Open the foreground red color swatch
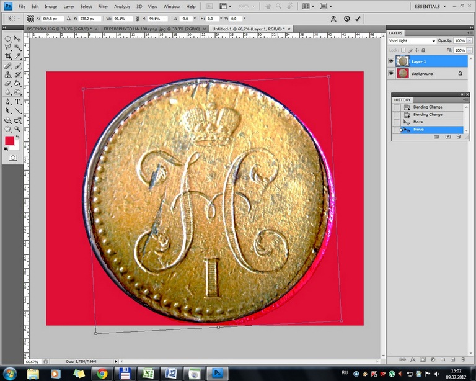 (9, 141)
